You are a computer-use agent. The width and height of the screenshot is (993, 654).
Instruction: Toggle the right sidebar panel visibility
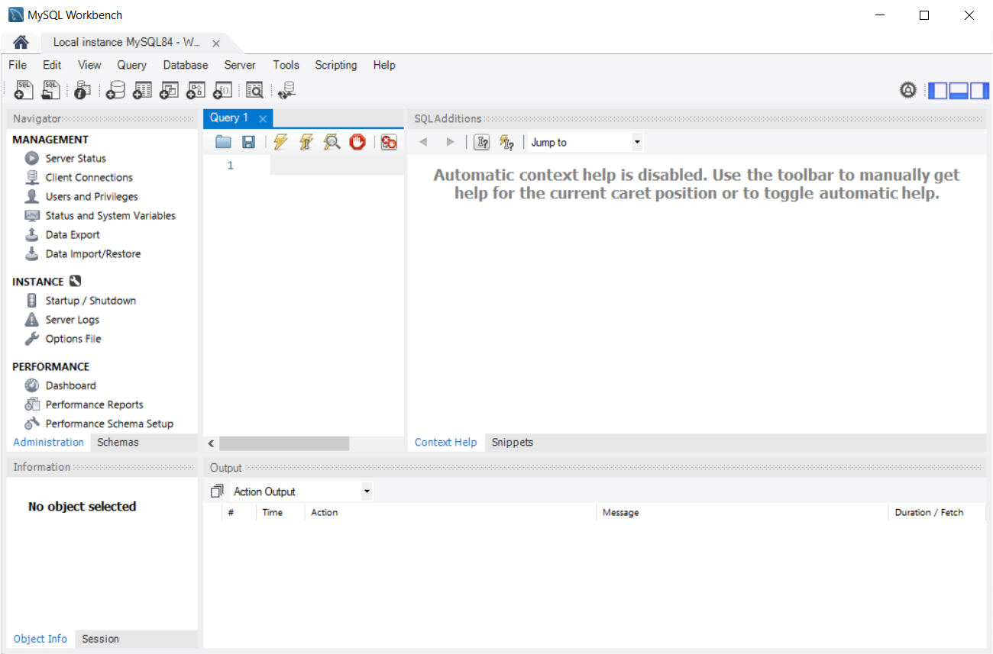pos(979,90)
